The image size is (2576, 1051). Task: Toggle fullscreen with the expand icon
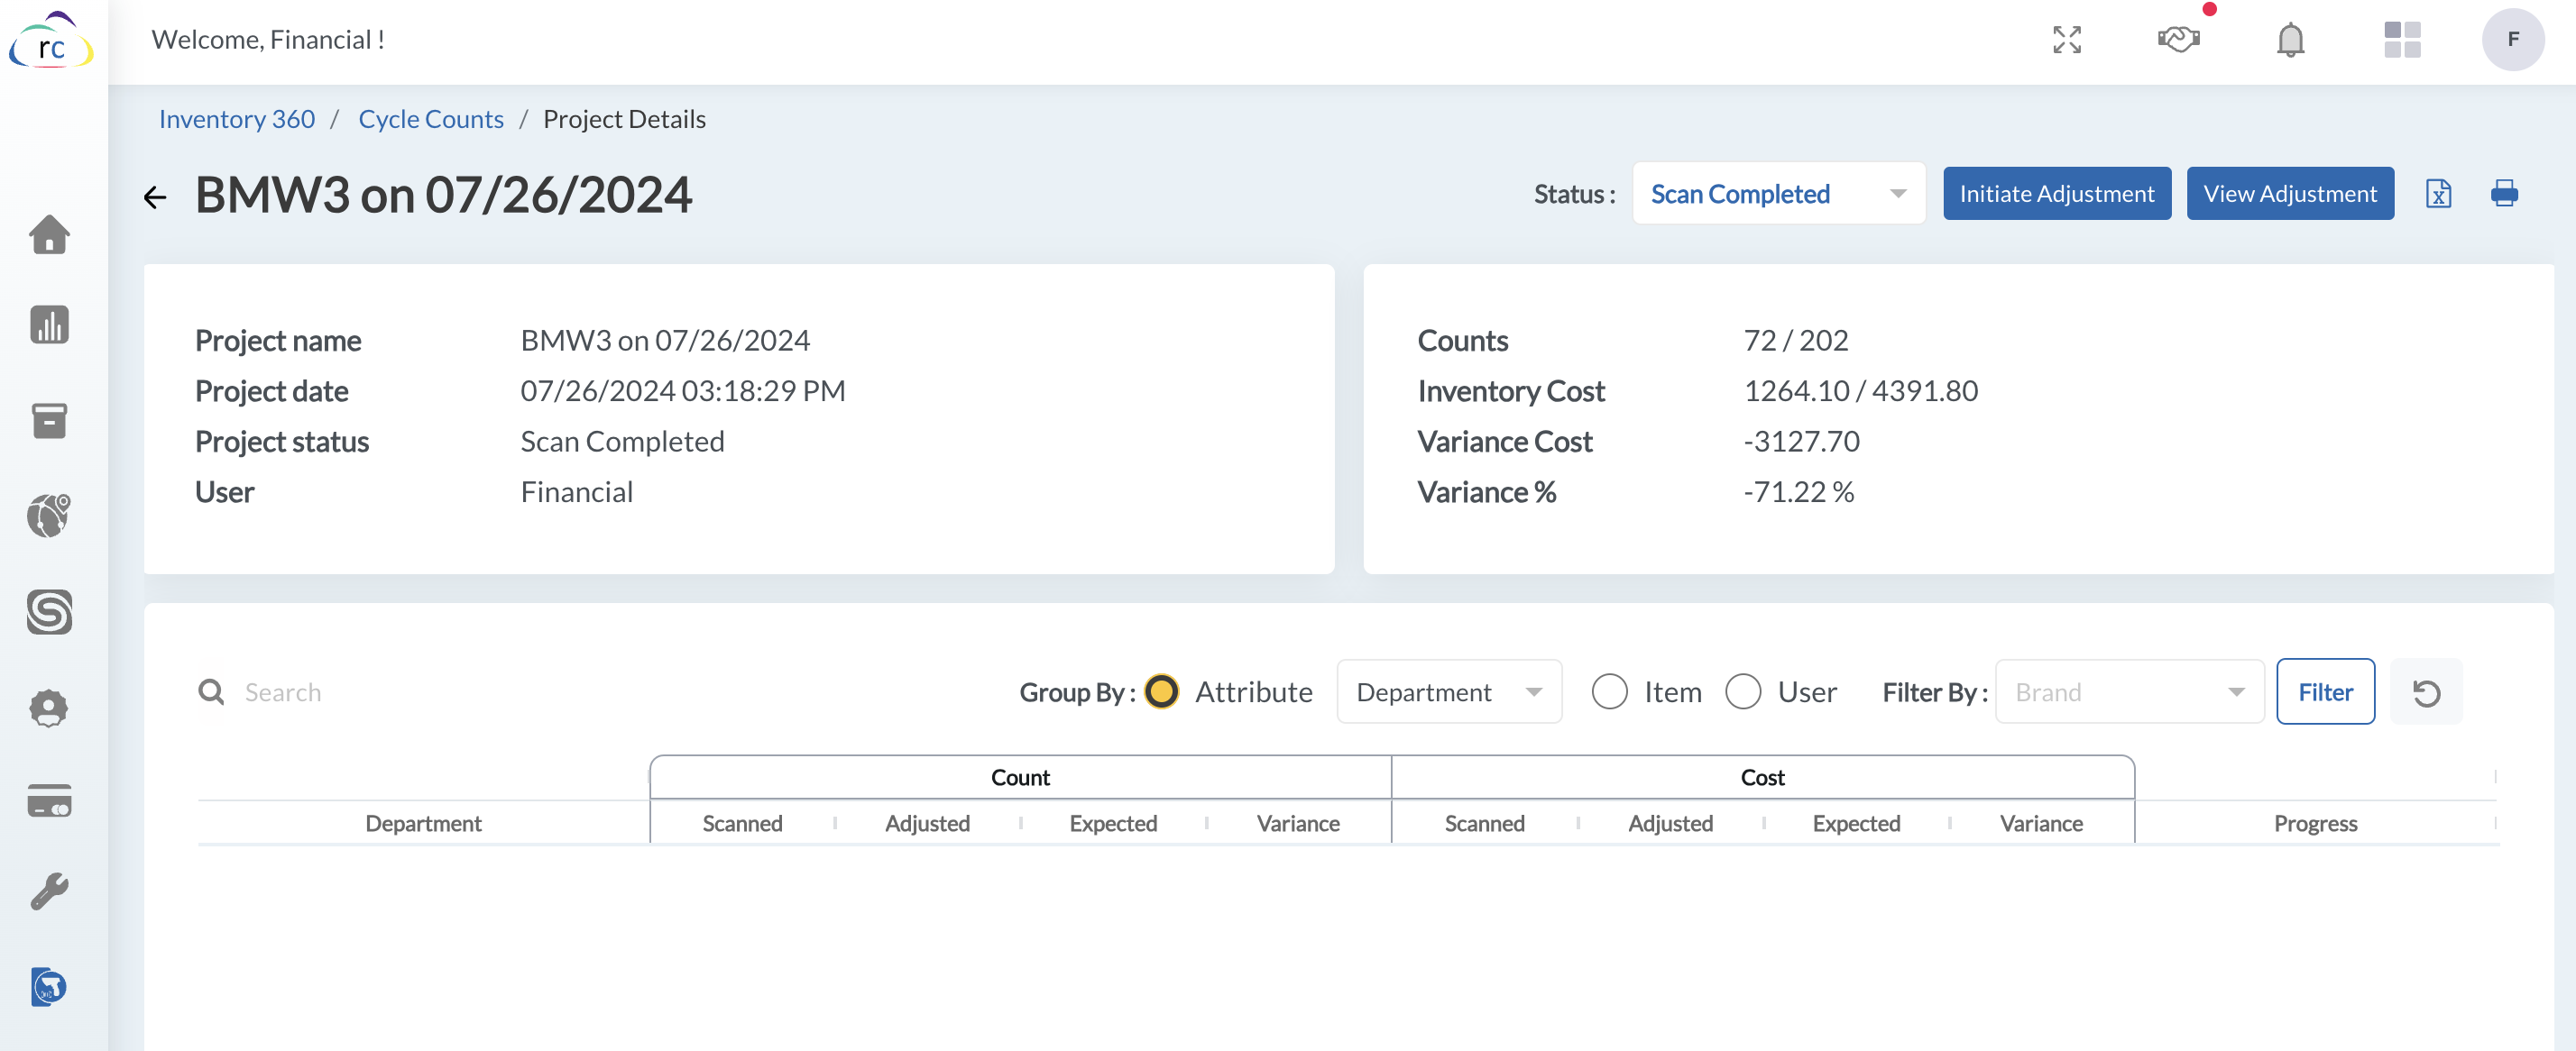(x=2066, y=40)
